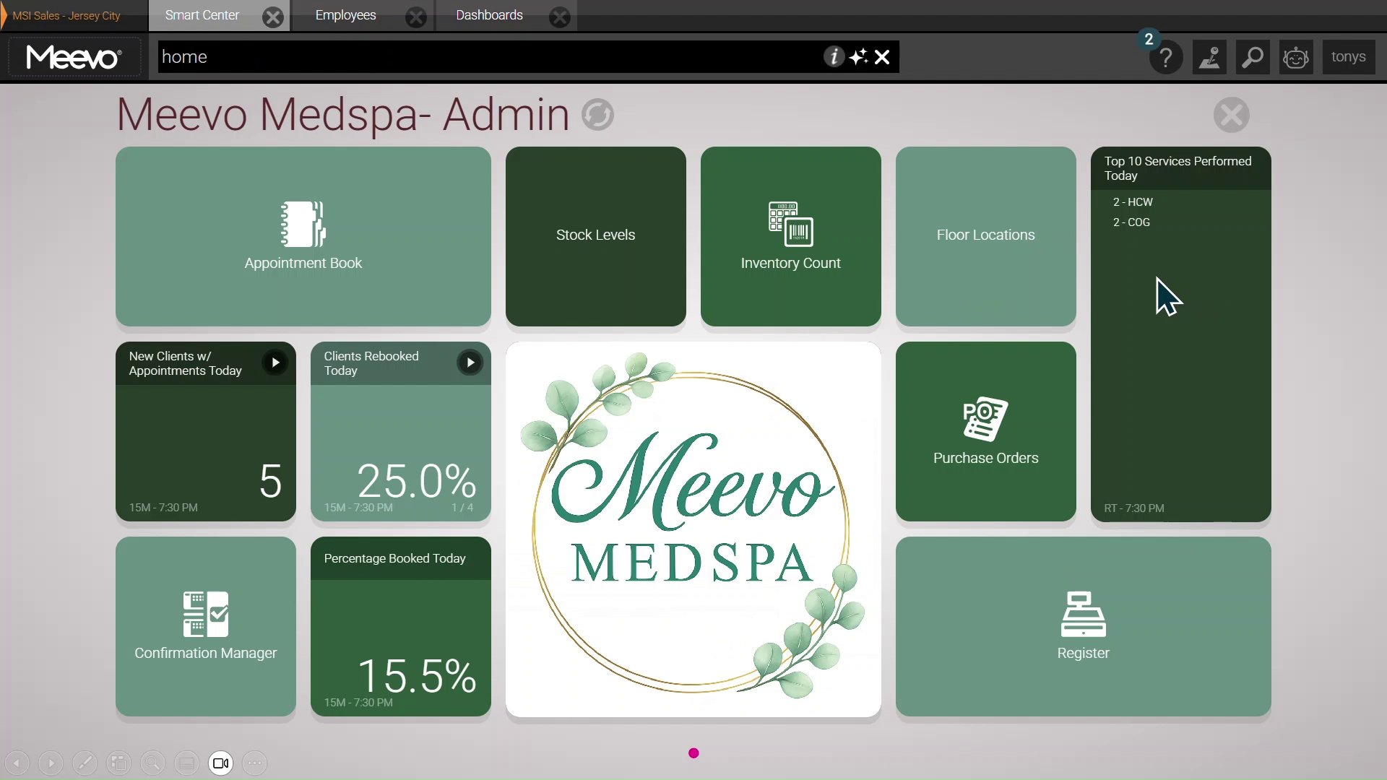Click the robot assistant icon in top bar
This screenshot has height=780, width=1387.
coord(1295,57)
